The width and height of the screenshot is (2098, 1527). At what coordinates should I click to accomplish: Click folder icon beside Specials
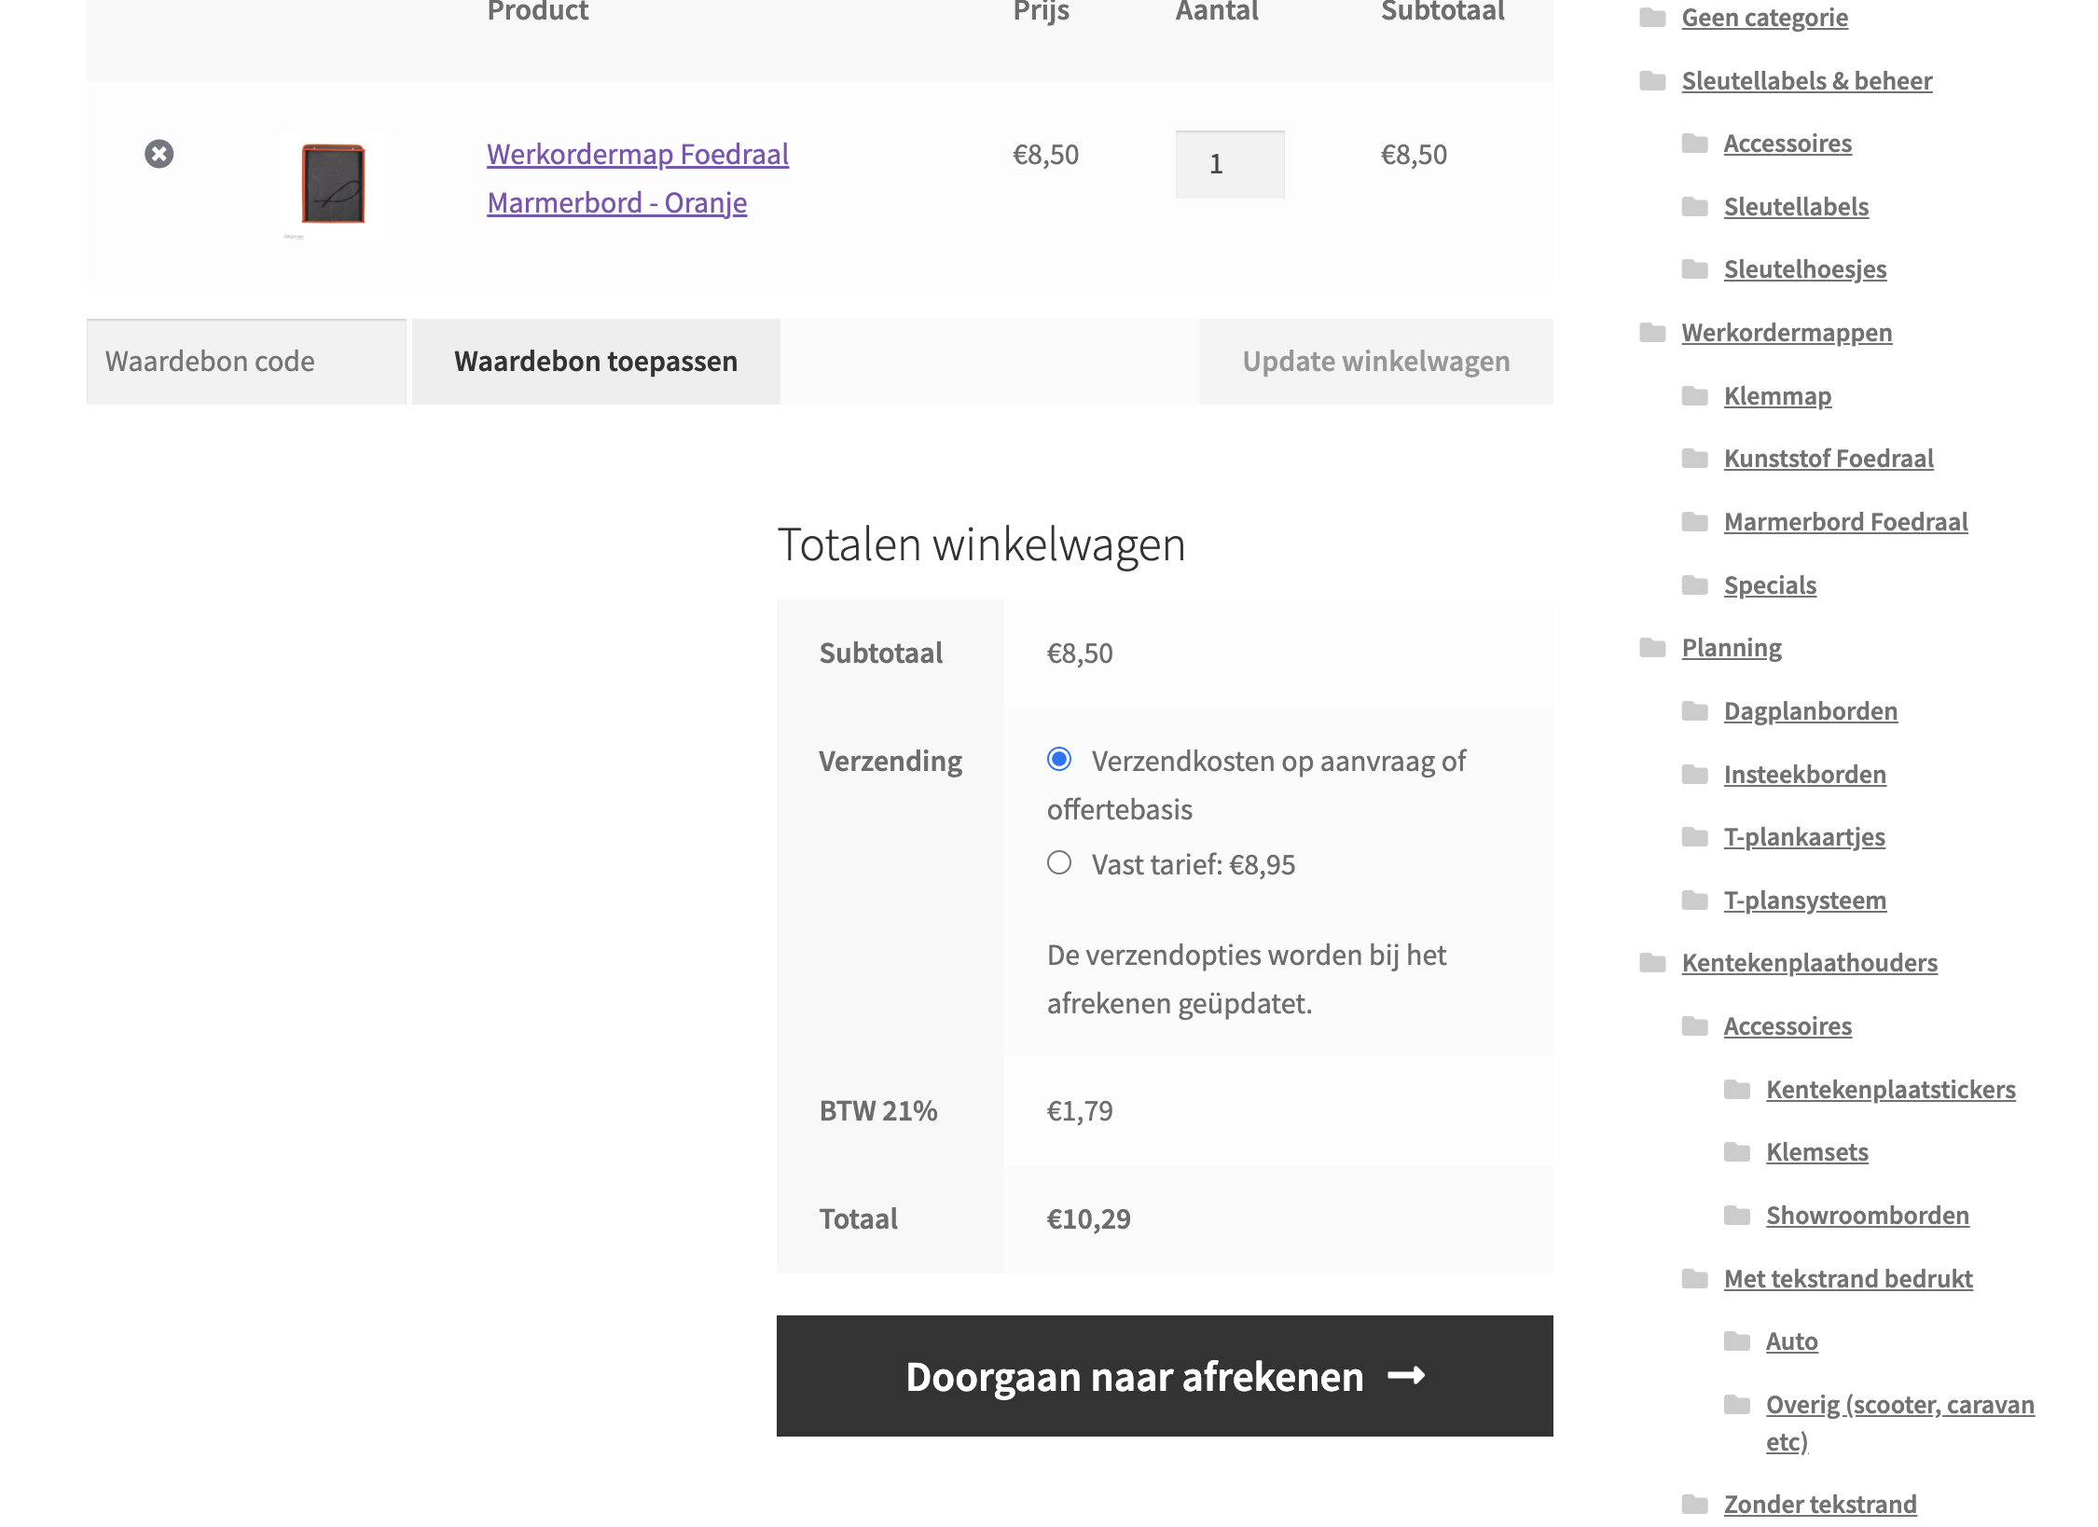tap(1694, 585)
